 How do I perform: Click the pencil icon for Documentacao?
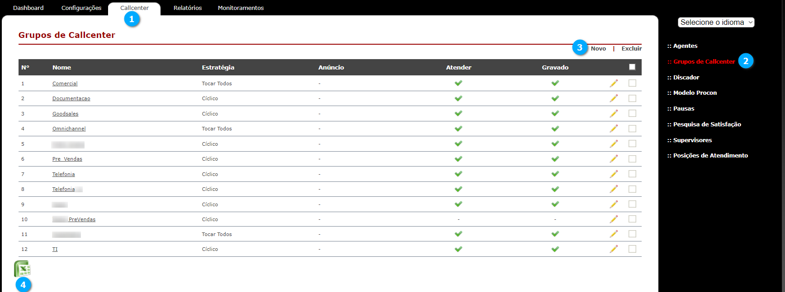pos(614,98)
